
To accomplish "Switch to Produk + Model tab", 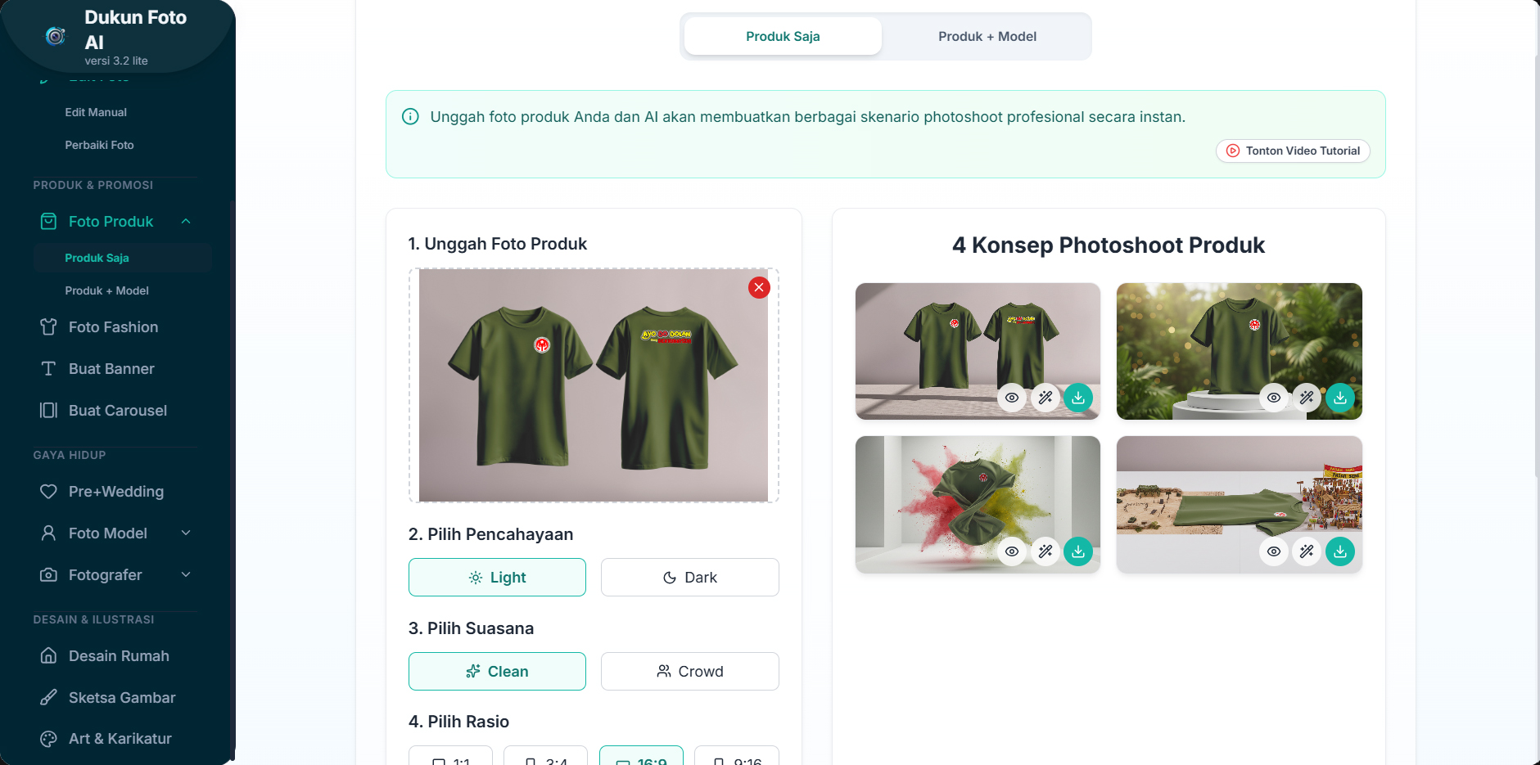I will pos(987,37).
